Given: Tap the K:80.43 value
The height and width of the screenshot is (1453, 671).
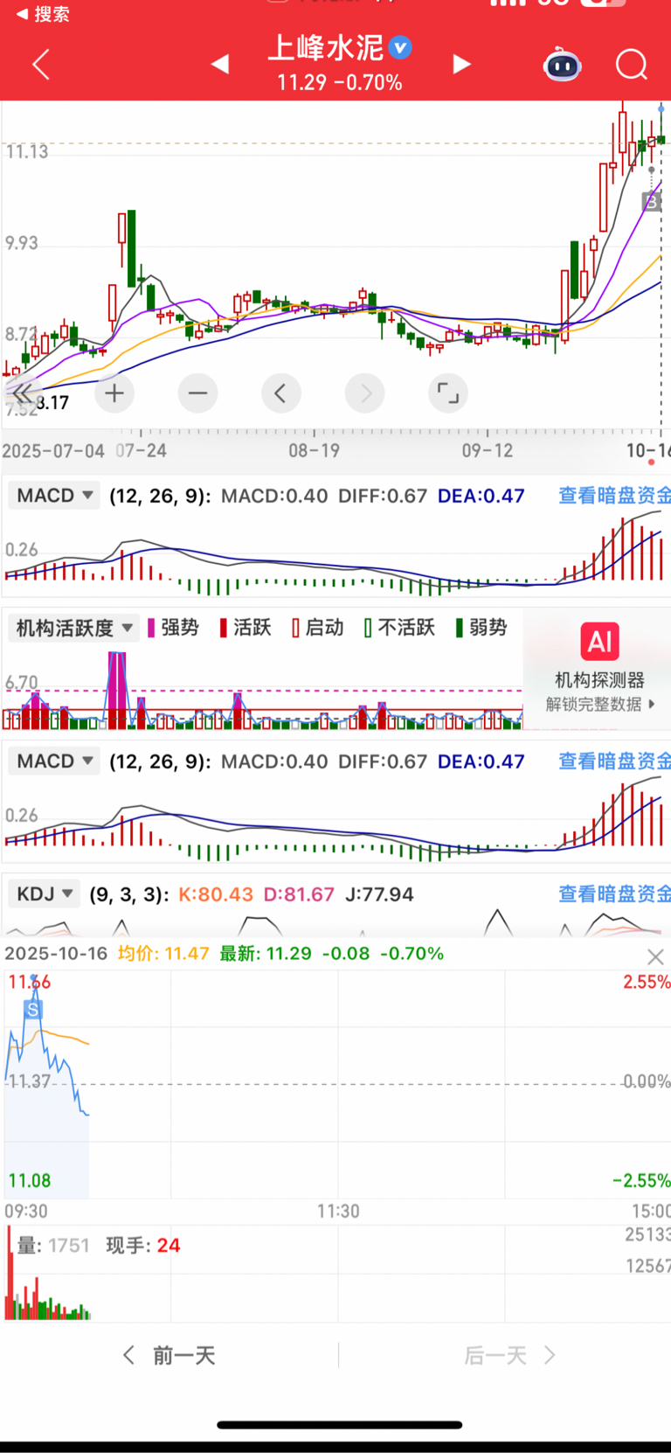Looking at the screenshot, I should point(216,894).
